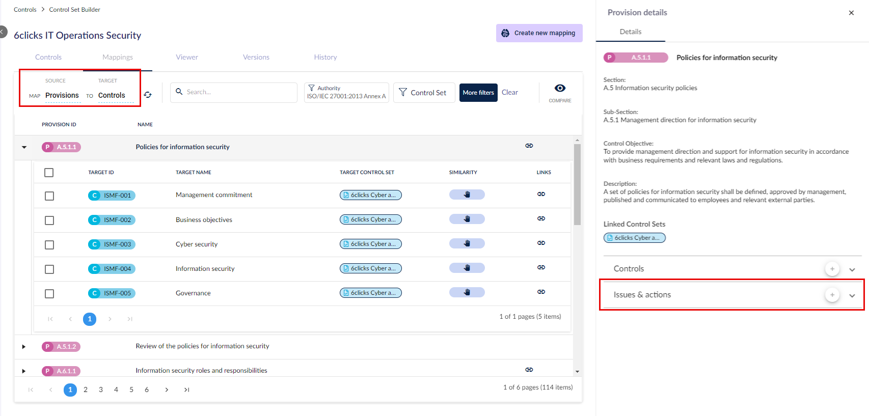Viewport: 869px width, 416px height.
Task: Click the swap source and target icon
Action: pos(148,95)
